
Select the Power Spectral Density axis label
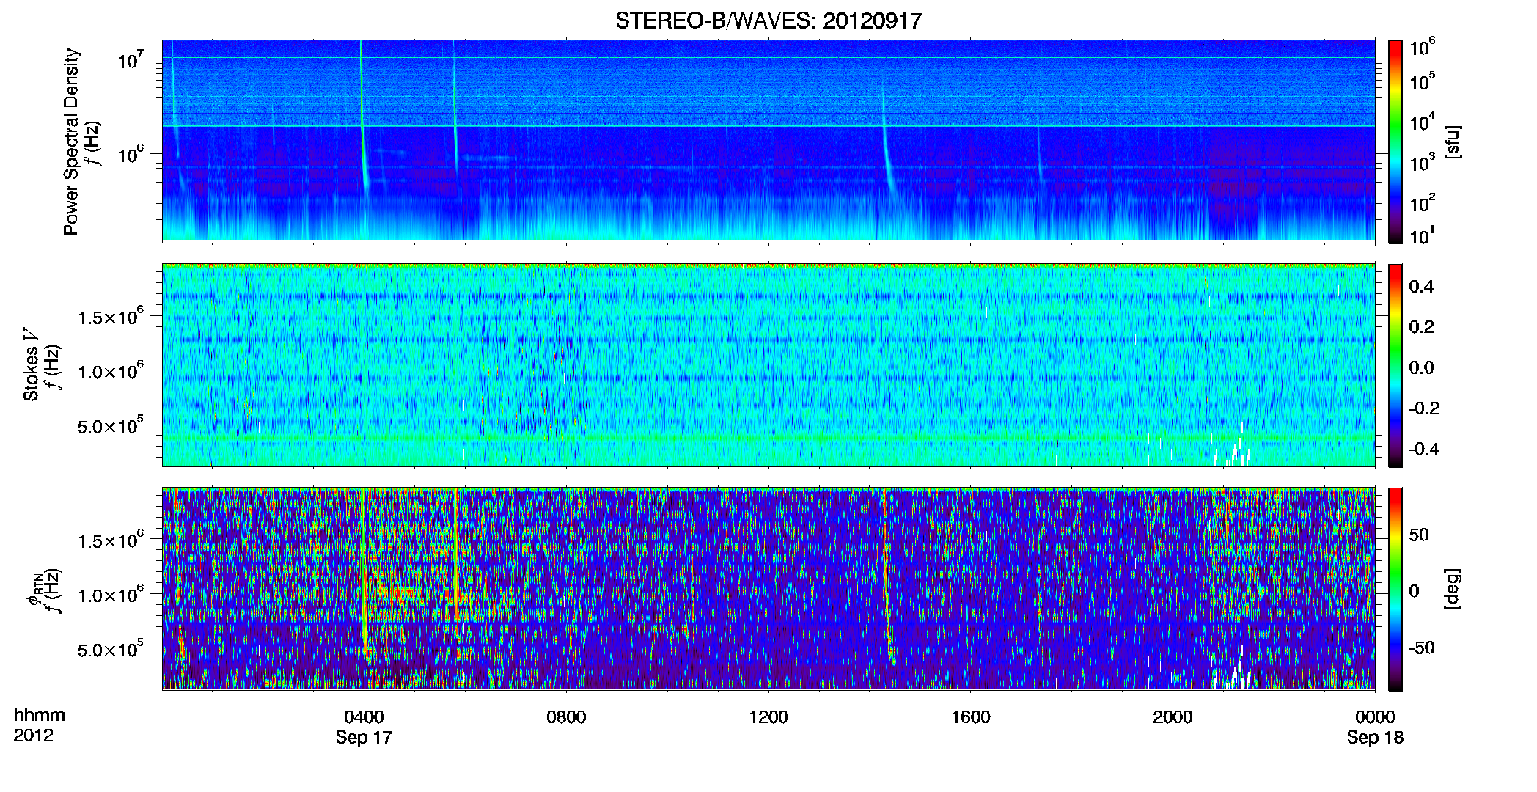(71, 142)
